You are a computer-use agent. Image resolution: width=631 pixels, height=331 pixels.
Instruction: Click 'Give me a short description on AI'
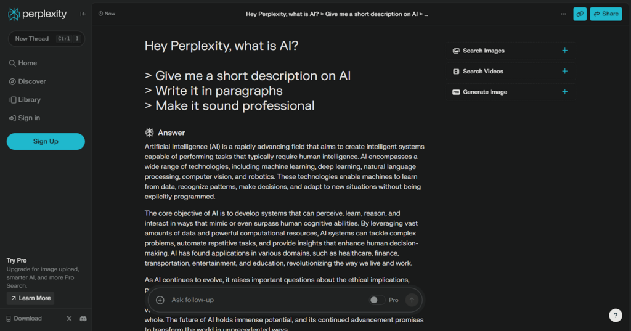pos(253,76)
